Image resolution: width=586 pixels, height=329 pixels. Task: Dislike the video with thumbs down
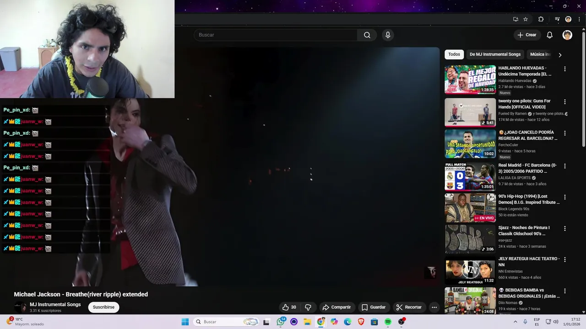tap(308, 307)
